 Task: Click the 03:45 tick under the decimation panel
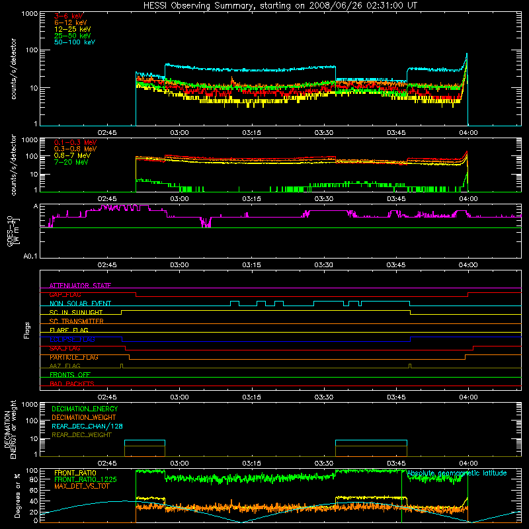396,464
